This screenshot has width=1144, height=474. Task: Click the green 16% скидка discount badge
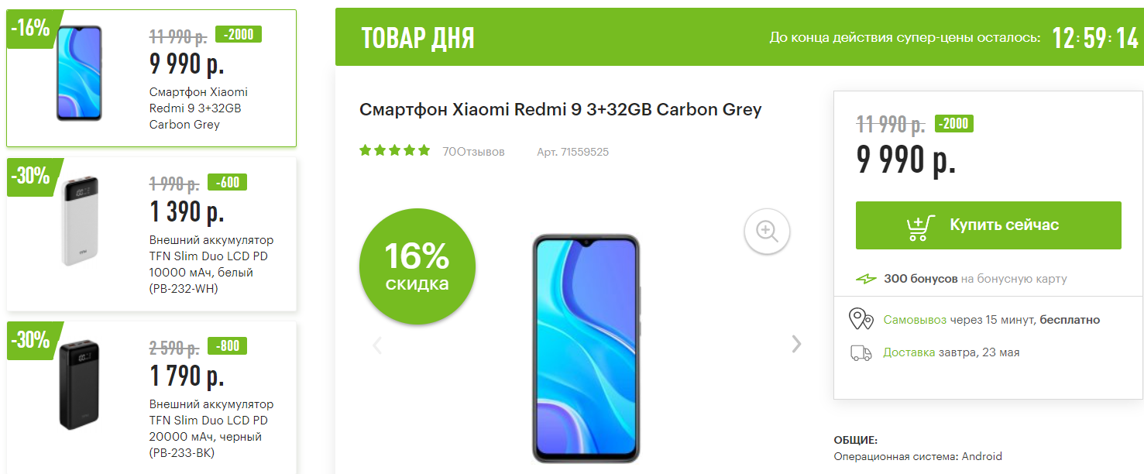tap(417, 267)
